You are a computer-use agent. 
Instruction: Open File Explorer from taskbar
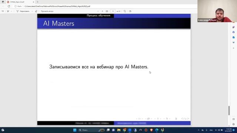click(119, 130)
